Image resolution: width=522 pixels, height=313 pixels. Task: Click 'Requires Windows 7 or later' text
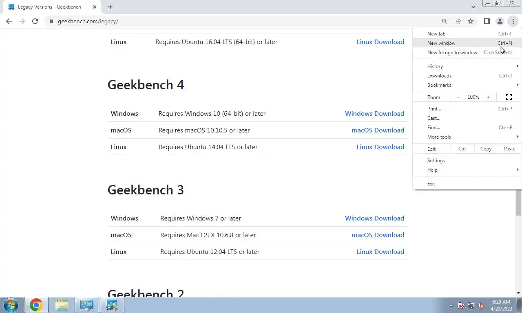(201, 218)
